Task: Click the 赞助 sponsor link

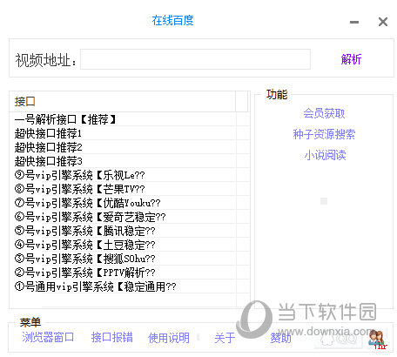Action: click(280, 338)
